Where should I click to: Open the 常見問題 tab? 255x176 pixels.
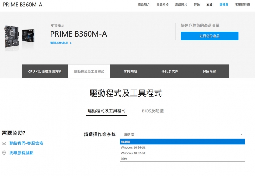tap(130, 71)
